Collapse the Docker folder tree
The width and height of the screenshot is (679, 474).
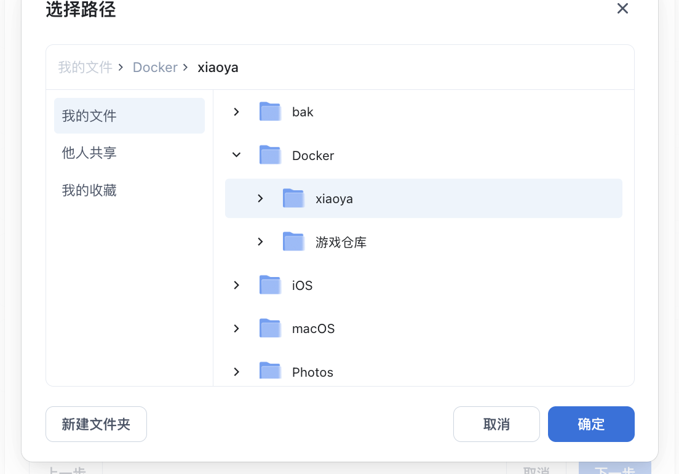pos(237,155)
